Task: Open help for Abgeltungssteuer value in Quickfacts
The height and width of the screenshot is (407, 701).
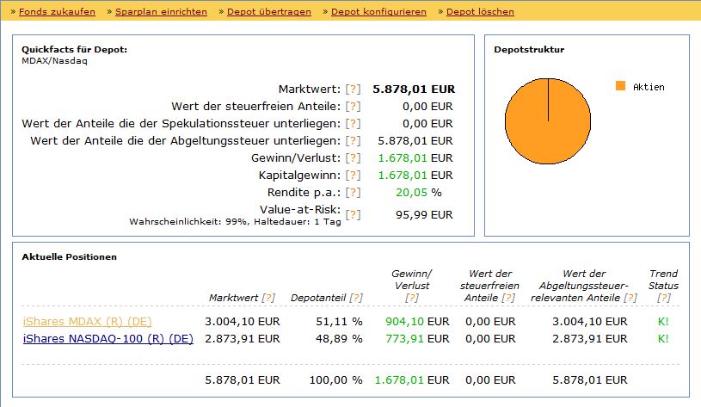Action: [x=353, y=141]
